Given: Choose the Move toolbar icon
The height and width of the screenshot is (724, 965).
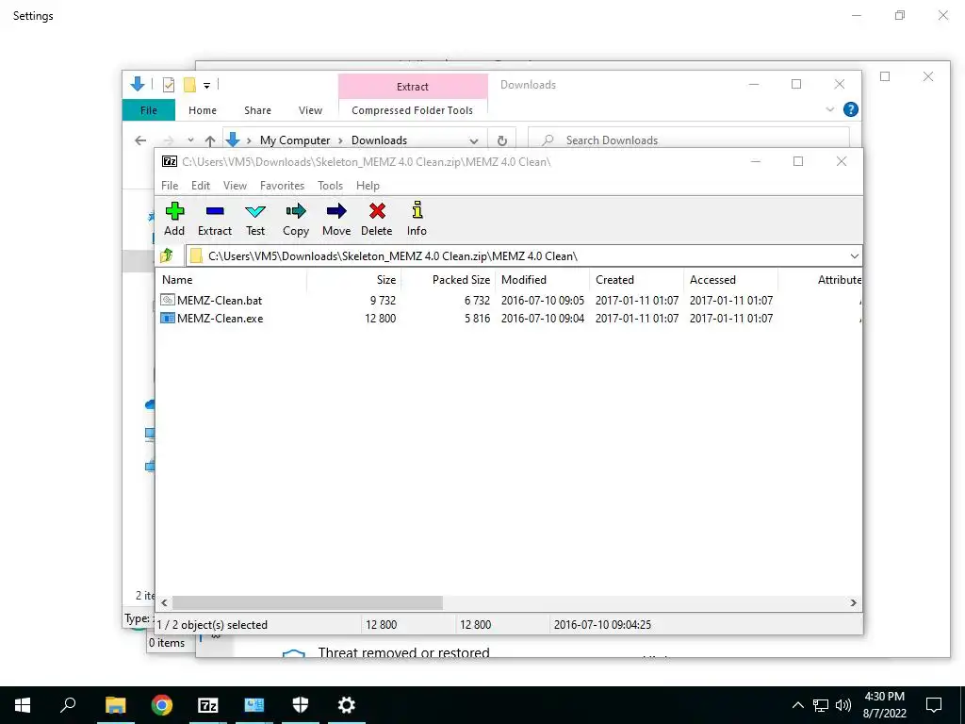Looking at the screenshot, I should (x=336, y=219).
